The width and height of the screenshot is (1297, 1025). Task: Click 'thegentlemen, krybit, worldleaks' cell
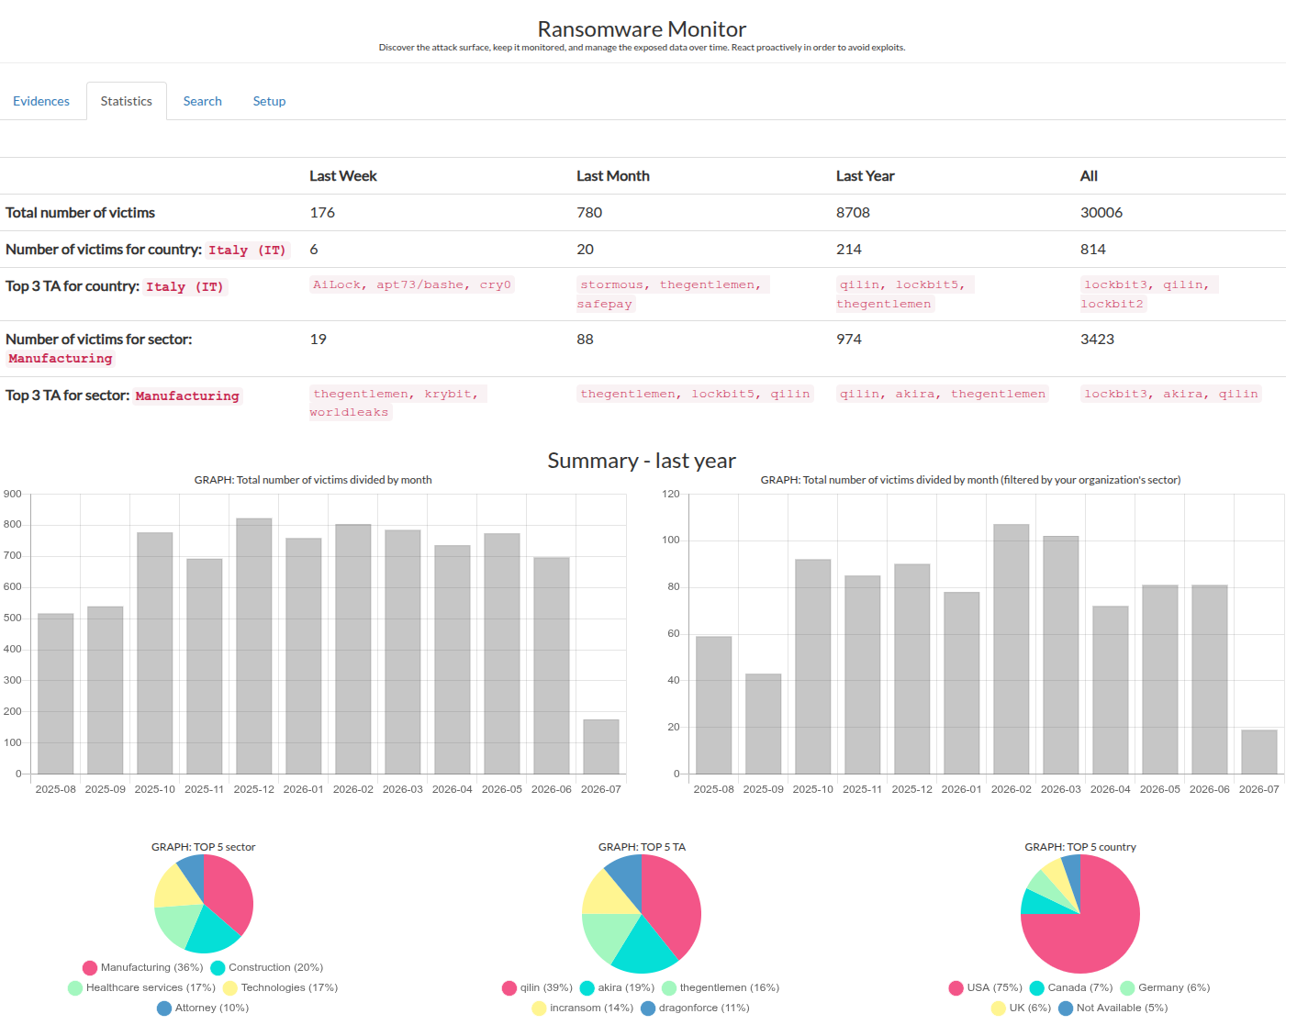point(398,404)
